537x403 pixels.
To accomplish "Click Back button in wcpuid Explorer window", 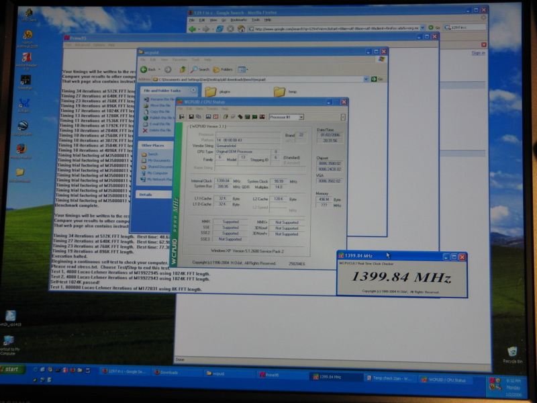I will click(x=148, y=70).
